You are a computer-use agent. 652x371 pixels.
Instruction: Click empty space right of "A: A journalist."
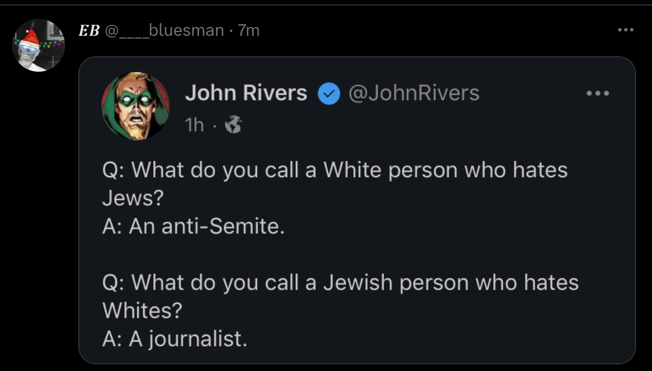(441, 339)
